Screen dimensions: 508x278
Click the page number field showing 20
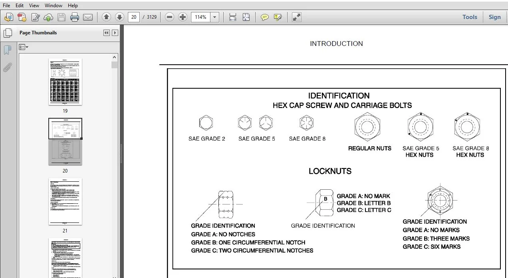[133, 17]
